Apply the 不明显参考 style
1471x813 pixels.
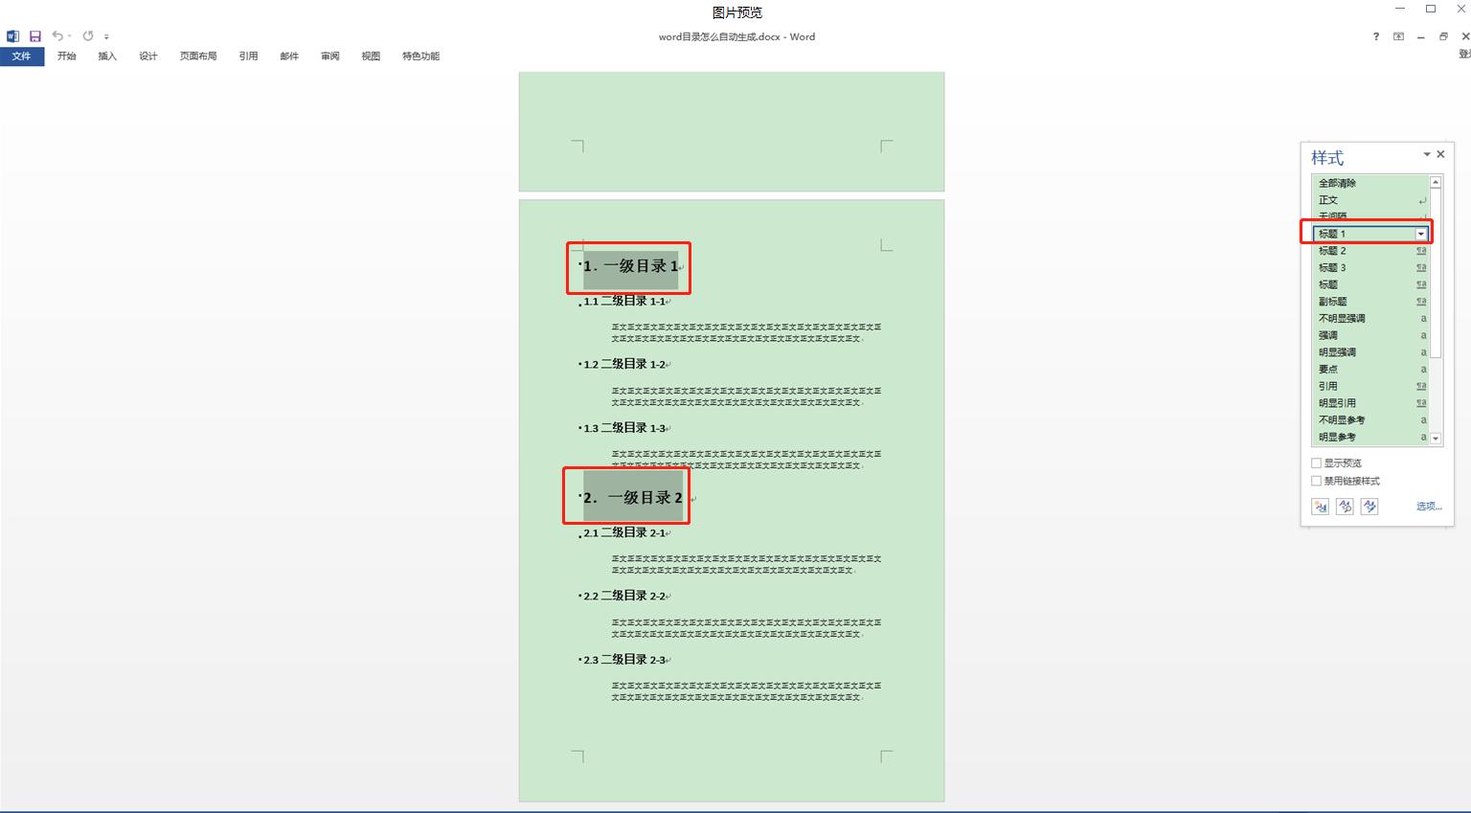(x=1369, y=420)
